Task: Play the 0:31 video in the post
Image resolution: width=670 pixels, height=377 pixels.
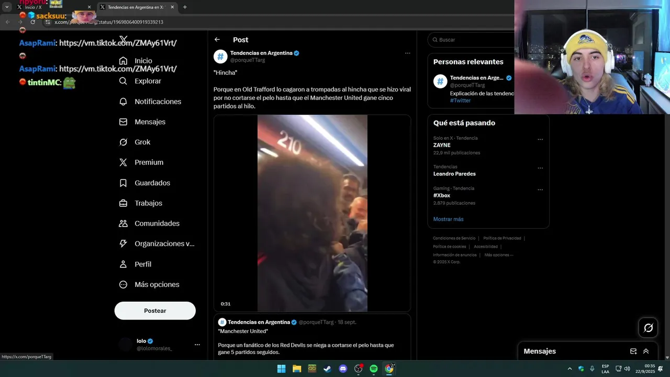Action: point(312,213)
